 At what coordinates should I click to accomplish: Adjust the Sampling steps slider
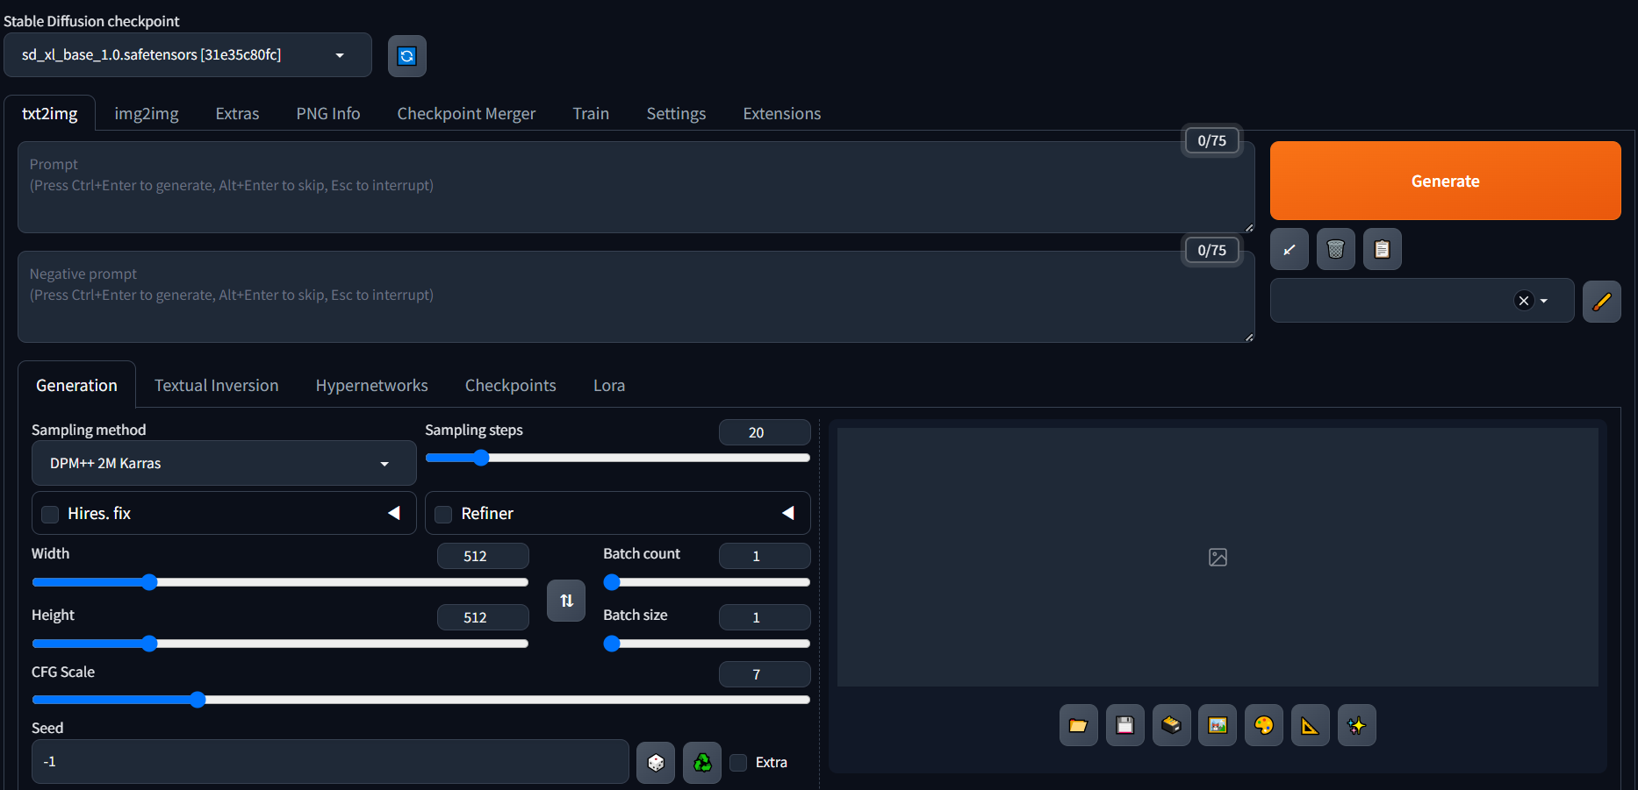pos(617,458)
